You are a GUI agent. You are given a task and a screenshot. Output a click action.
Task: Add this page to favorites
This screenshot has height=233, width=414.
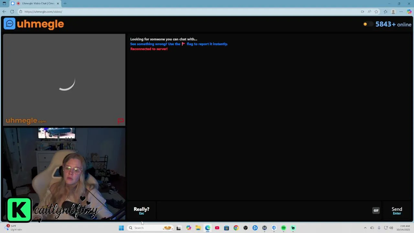tap(376, 12)
